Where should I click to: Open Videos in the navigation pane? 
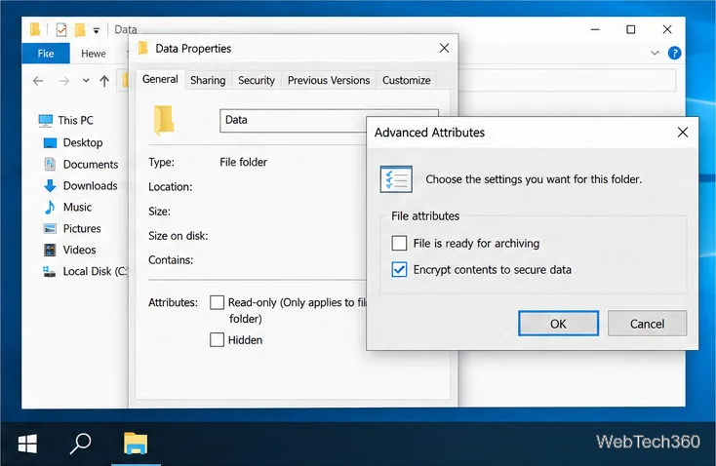(79, 250)
